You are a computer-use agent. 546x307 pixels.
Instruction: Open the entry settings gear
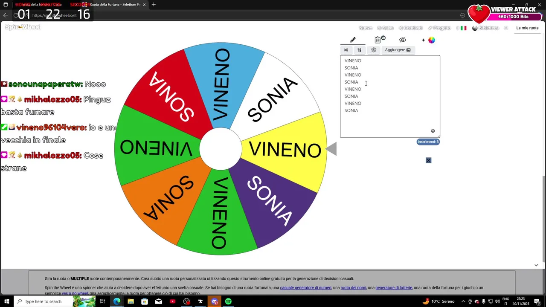(x=374, y=50)
